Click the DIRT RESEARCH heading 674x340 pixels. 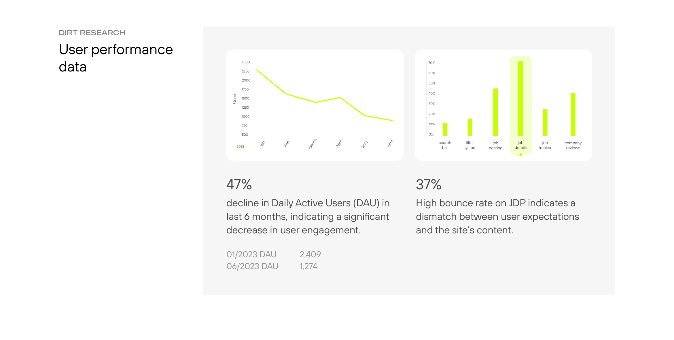(92, 33)
